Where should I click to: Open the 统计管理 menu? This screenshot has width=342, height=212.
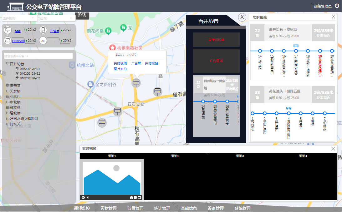(162, 208)
